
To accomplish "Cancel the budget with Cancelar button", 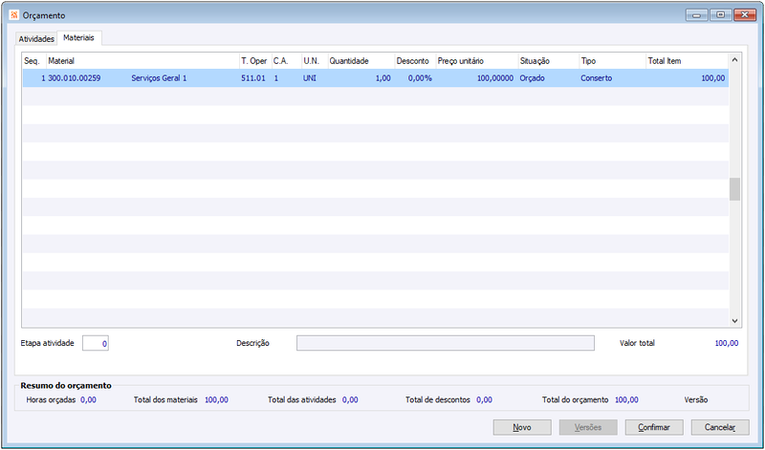I will pos(720,428).
